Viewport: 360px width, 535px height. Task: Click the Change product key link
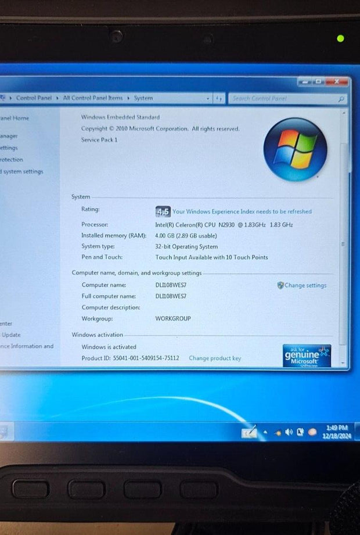tap(215, 358)
